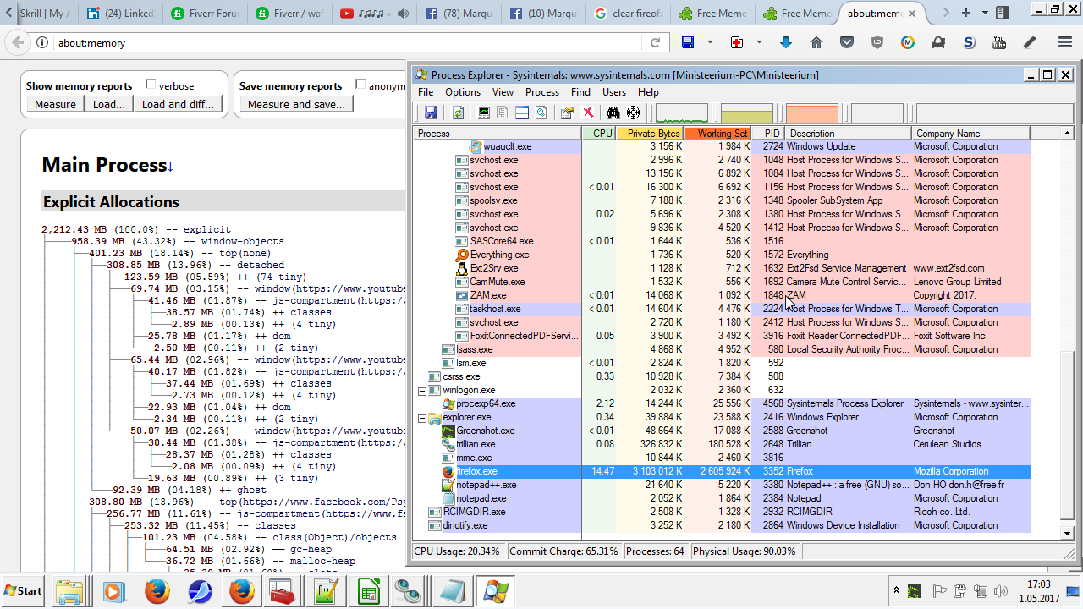
Task: Open the Pocket icon in Firefox toolbar
Action: 847,42
